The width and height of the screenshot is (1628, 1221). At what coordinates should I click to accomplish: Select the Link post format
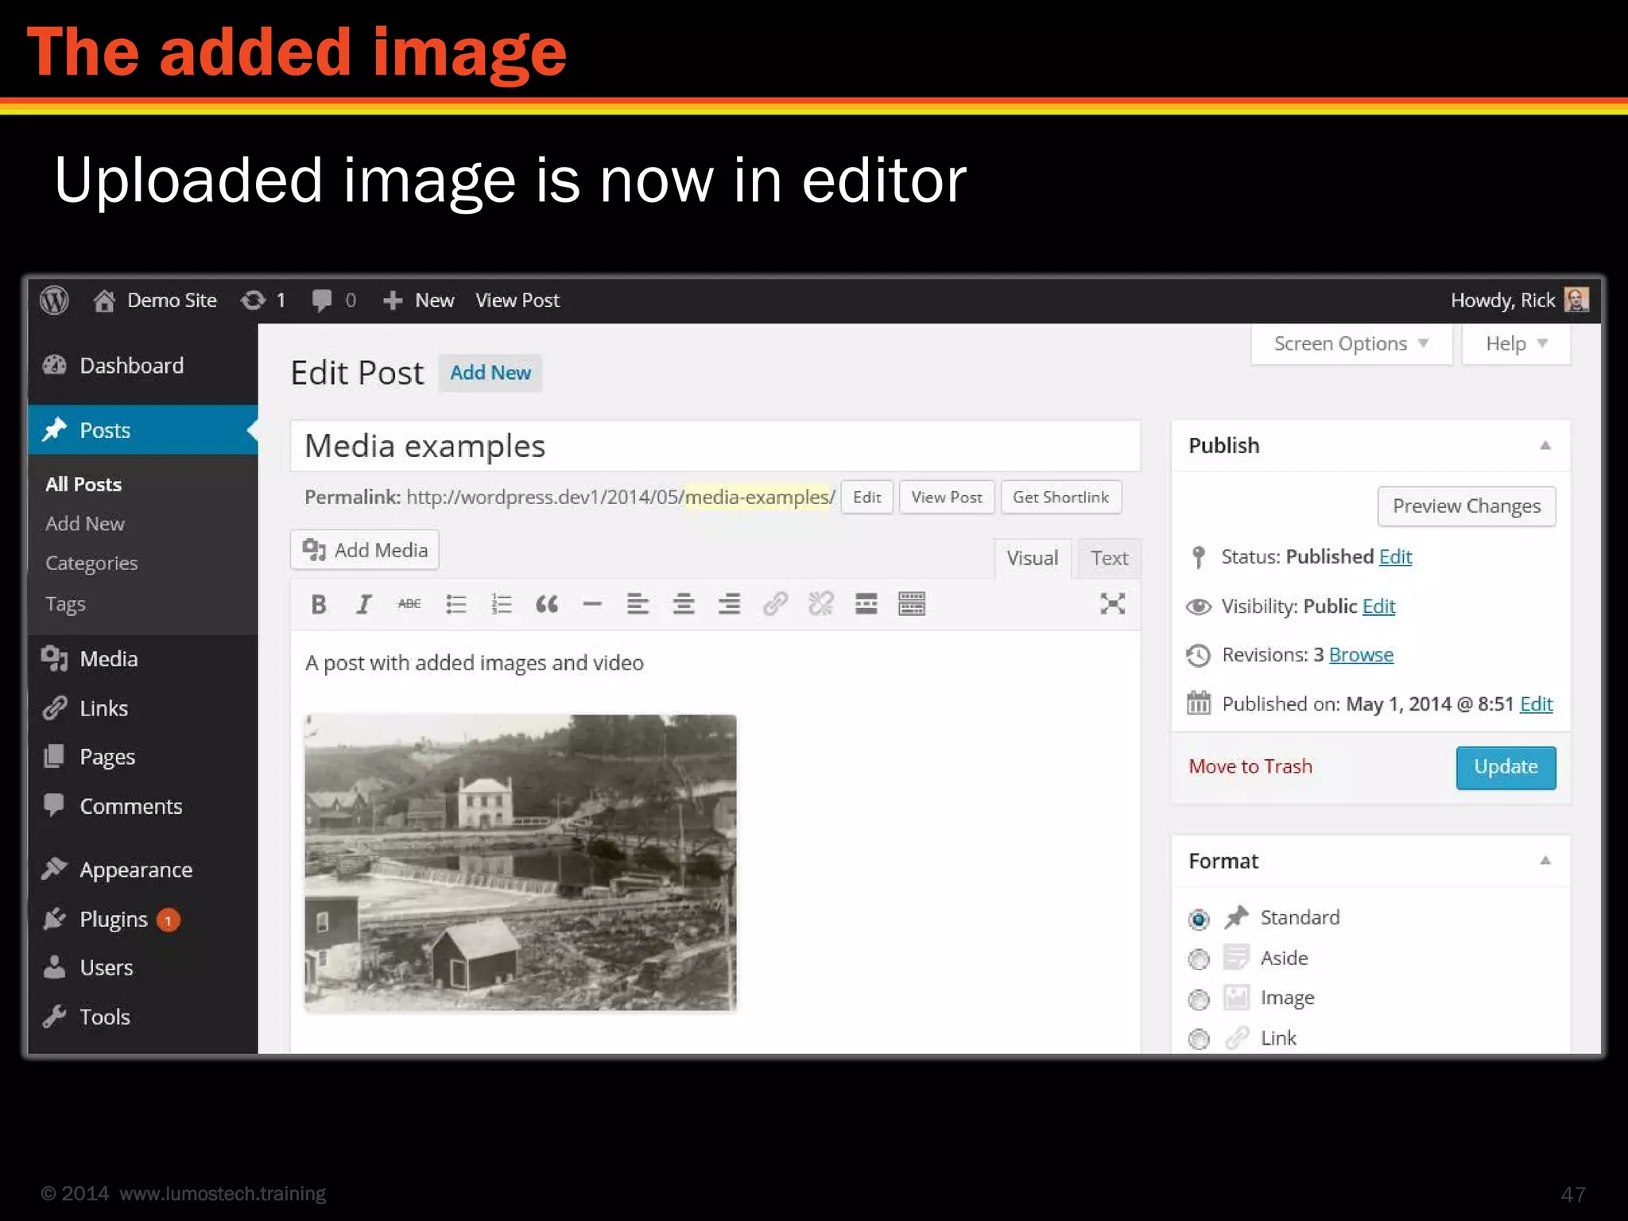tap(1199, 1039)
